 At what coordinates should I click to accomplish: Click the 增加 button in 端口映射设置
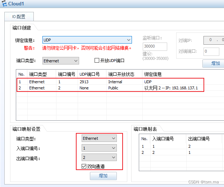[103, 176]
